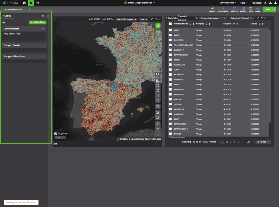Open the Alerts megaphone tool
The width and height of the screenshot is (279, 207).
(x=212, y=9)
